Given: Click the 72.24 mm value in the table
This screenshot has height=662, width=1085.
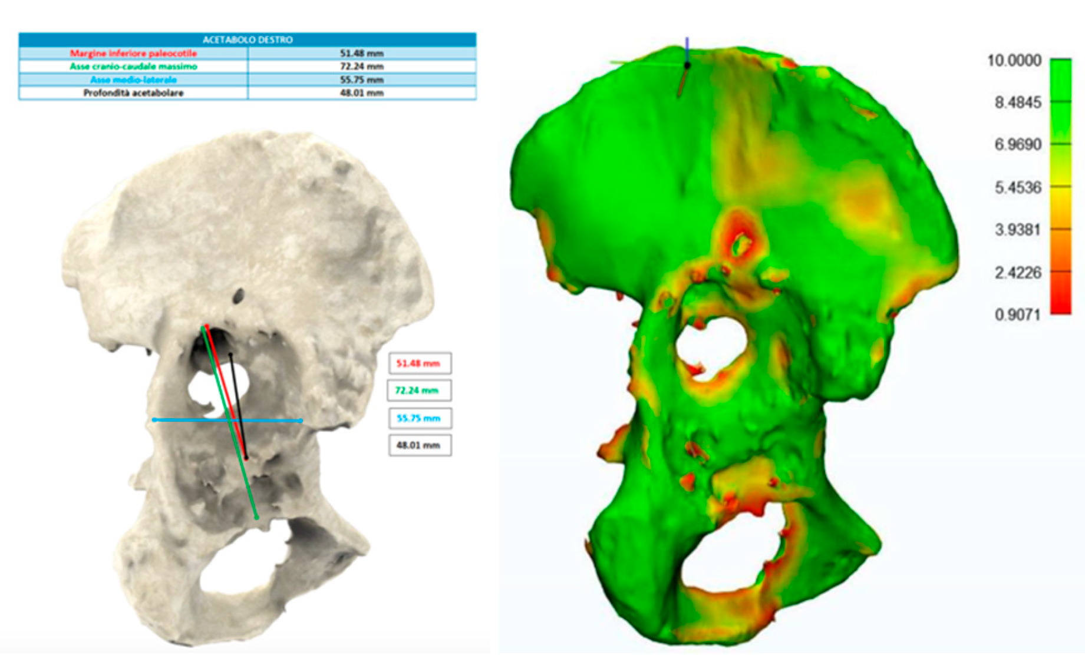Looking at the screenshot, I should 361,67.
